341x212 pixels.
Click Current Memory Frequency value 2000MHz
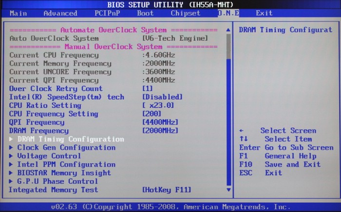(x=158, y=63)
